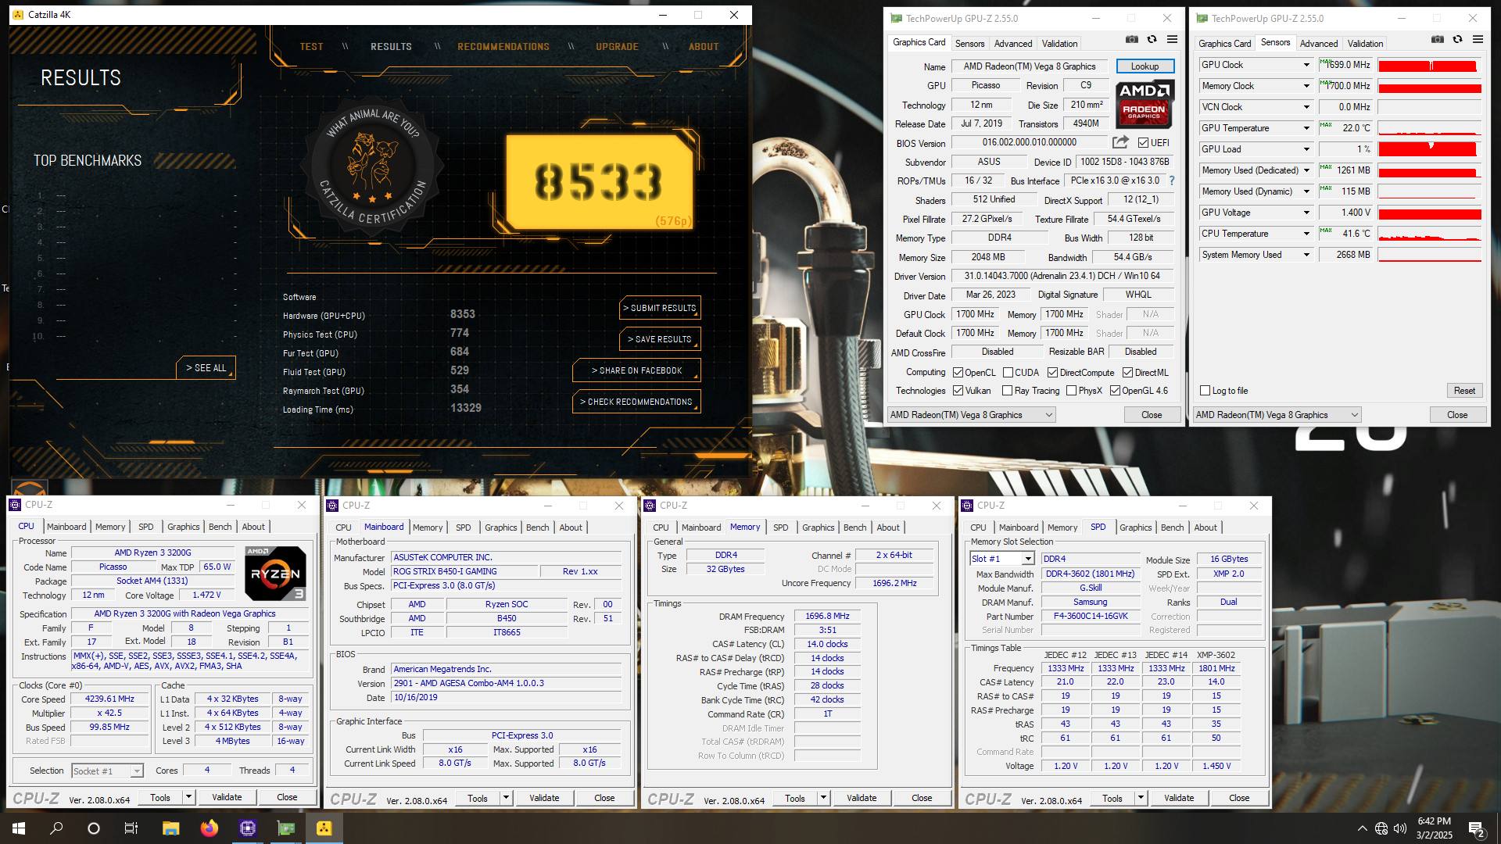Click the screenshot camera icon in first GPU-Z window
Screen dimensions: 1501x844
(x=1131, y=39)
